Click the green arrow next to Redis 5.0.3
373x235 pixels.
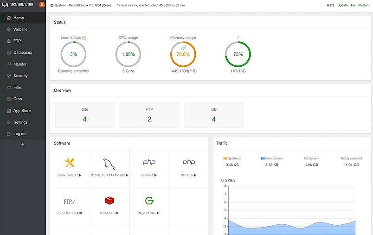coord(117,213)
